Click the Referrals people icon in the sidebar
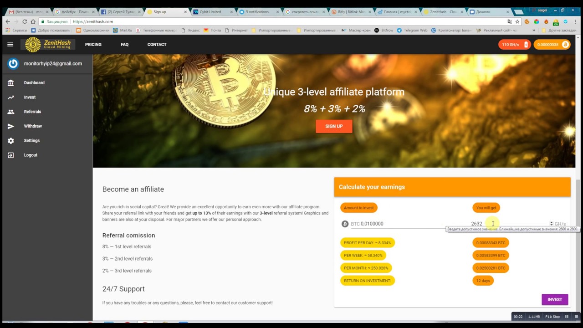This screenshot has height=328, width=583. (x=11, y=112)
